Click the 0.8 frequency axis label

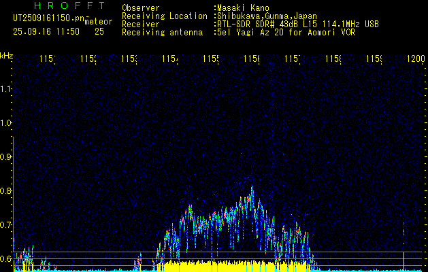tap(5, 190)
